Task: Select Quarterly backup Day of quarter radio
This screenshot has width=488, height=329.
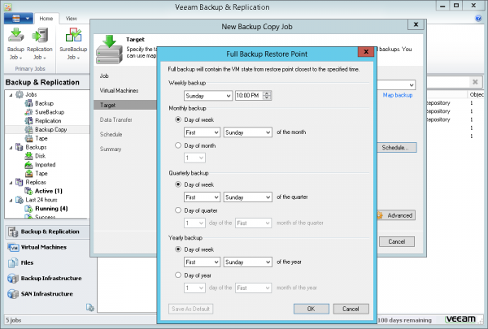Action: pos(179,210)
